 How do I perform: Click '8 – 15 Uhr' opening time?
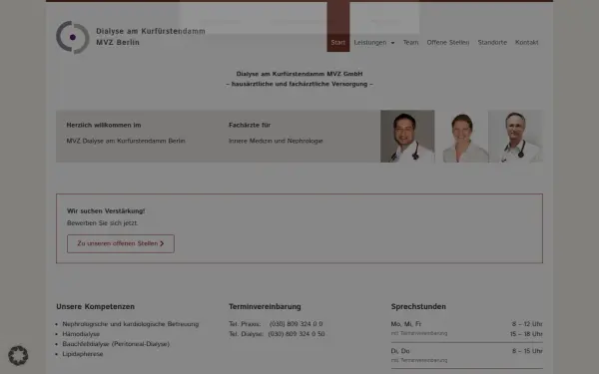[527, 351]
